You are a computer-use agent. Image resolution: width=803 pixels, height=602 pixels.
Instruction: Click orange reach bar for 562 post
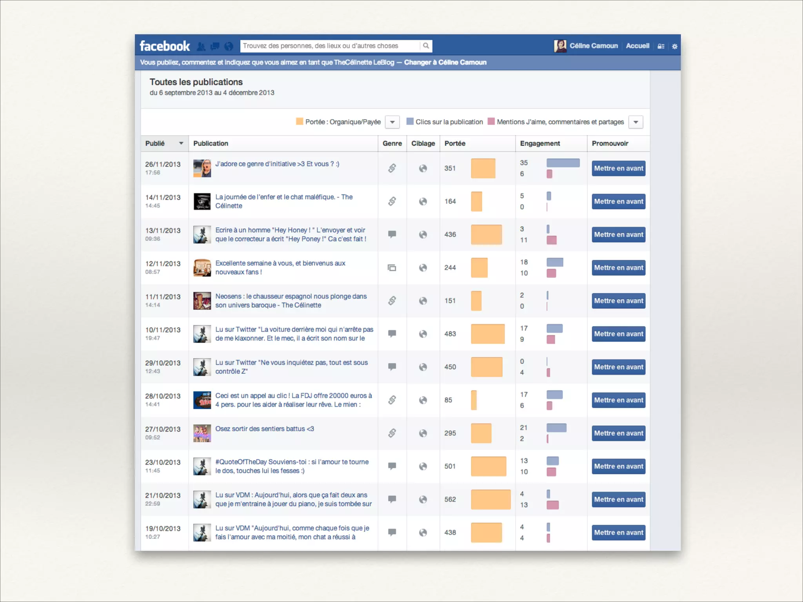click(491, 499)
